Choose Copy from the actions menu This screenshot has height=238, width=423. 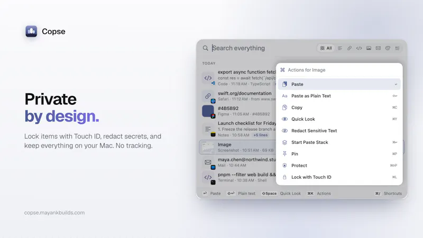coord(339,107)
